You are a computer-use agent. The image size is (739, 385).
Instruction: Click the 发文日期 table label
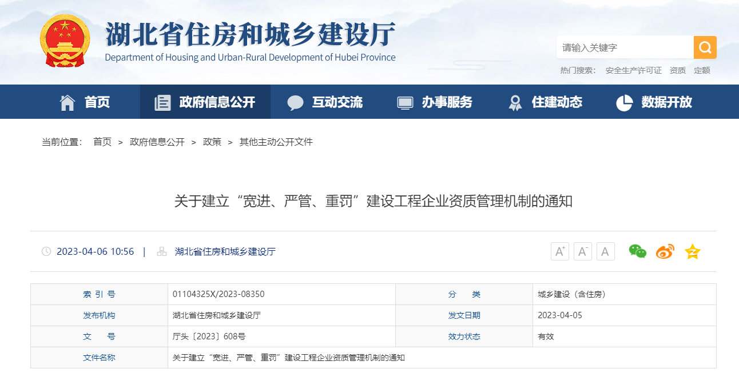click(464, 315)
